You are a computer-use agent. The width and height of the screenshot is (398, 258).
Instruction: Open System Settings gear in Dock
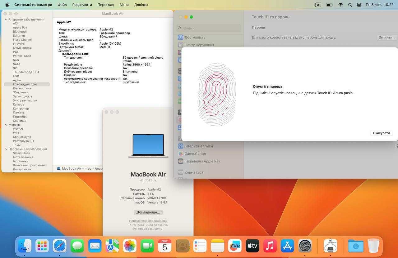(305, 246)
